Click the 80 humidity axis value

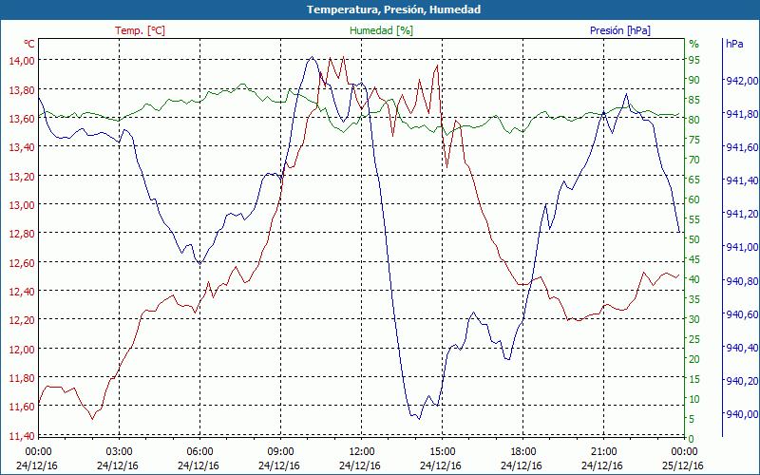tap(694, 120)
